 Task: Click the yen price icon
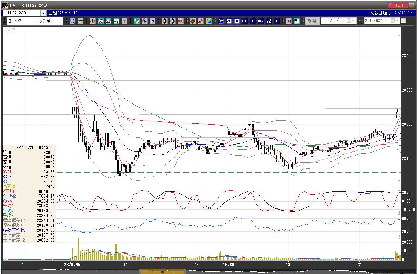coord(117,21)
